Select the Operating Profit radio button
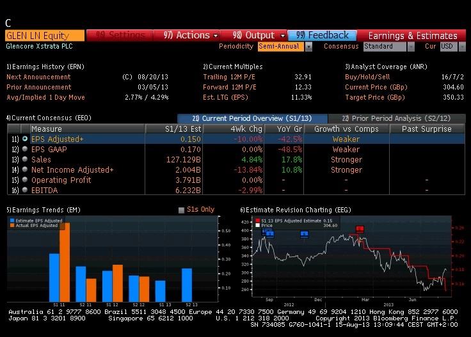 pos(25,180)
